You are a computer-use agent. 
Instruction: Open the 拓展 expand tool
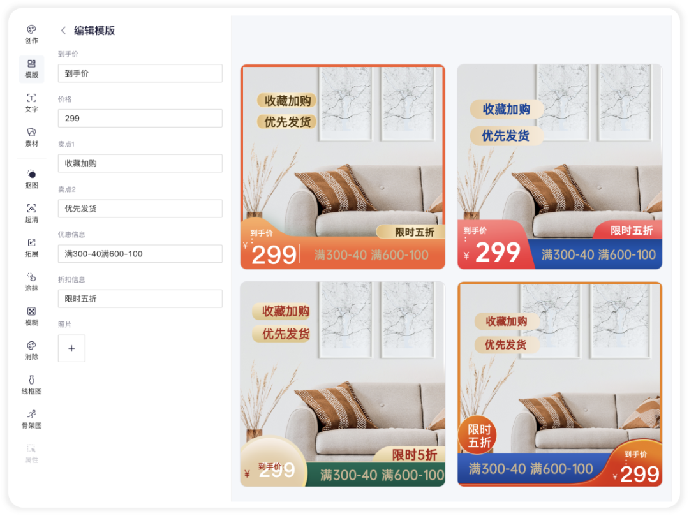click(31, 247)
